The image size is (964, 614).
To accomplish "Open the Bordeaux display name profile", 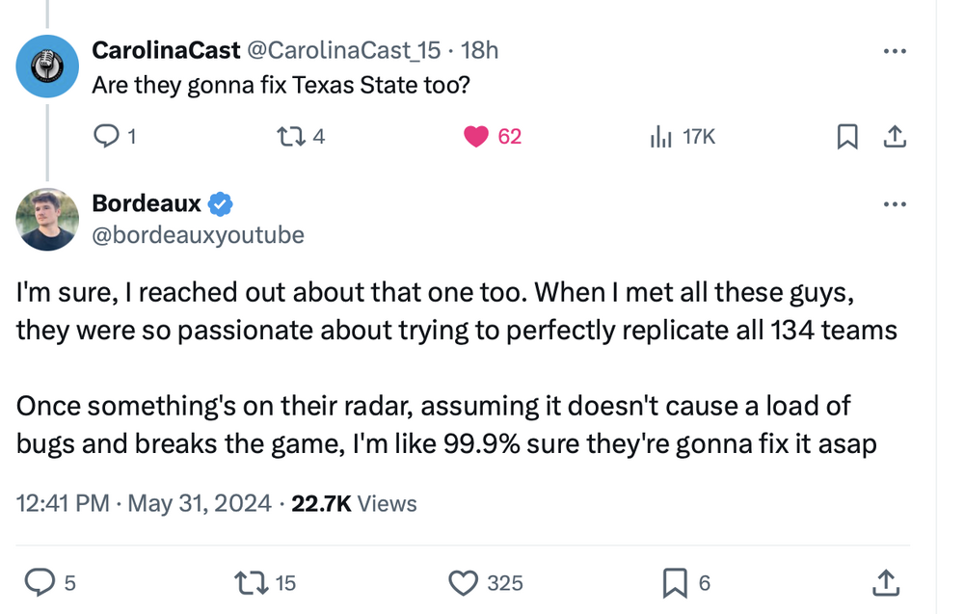I will pos(147,203).
